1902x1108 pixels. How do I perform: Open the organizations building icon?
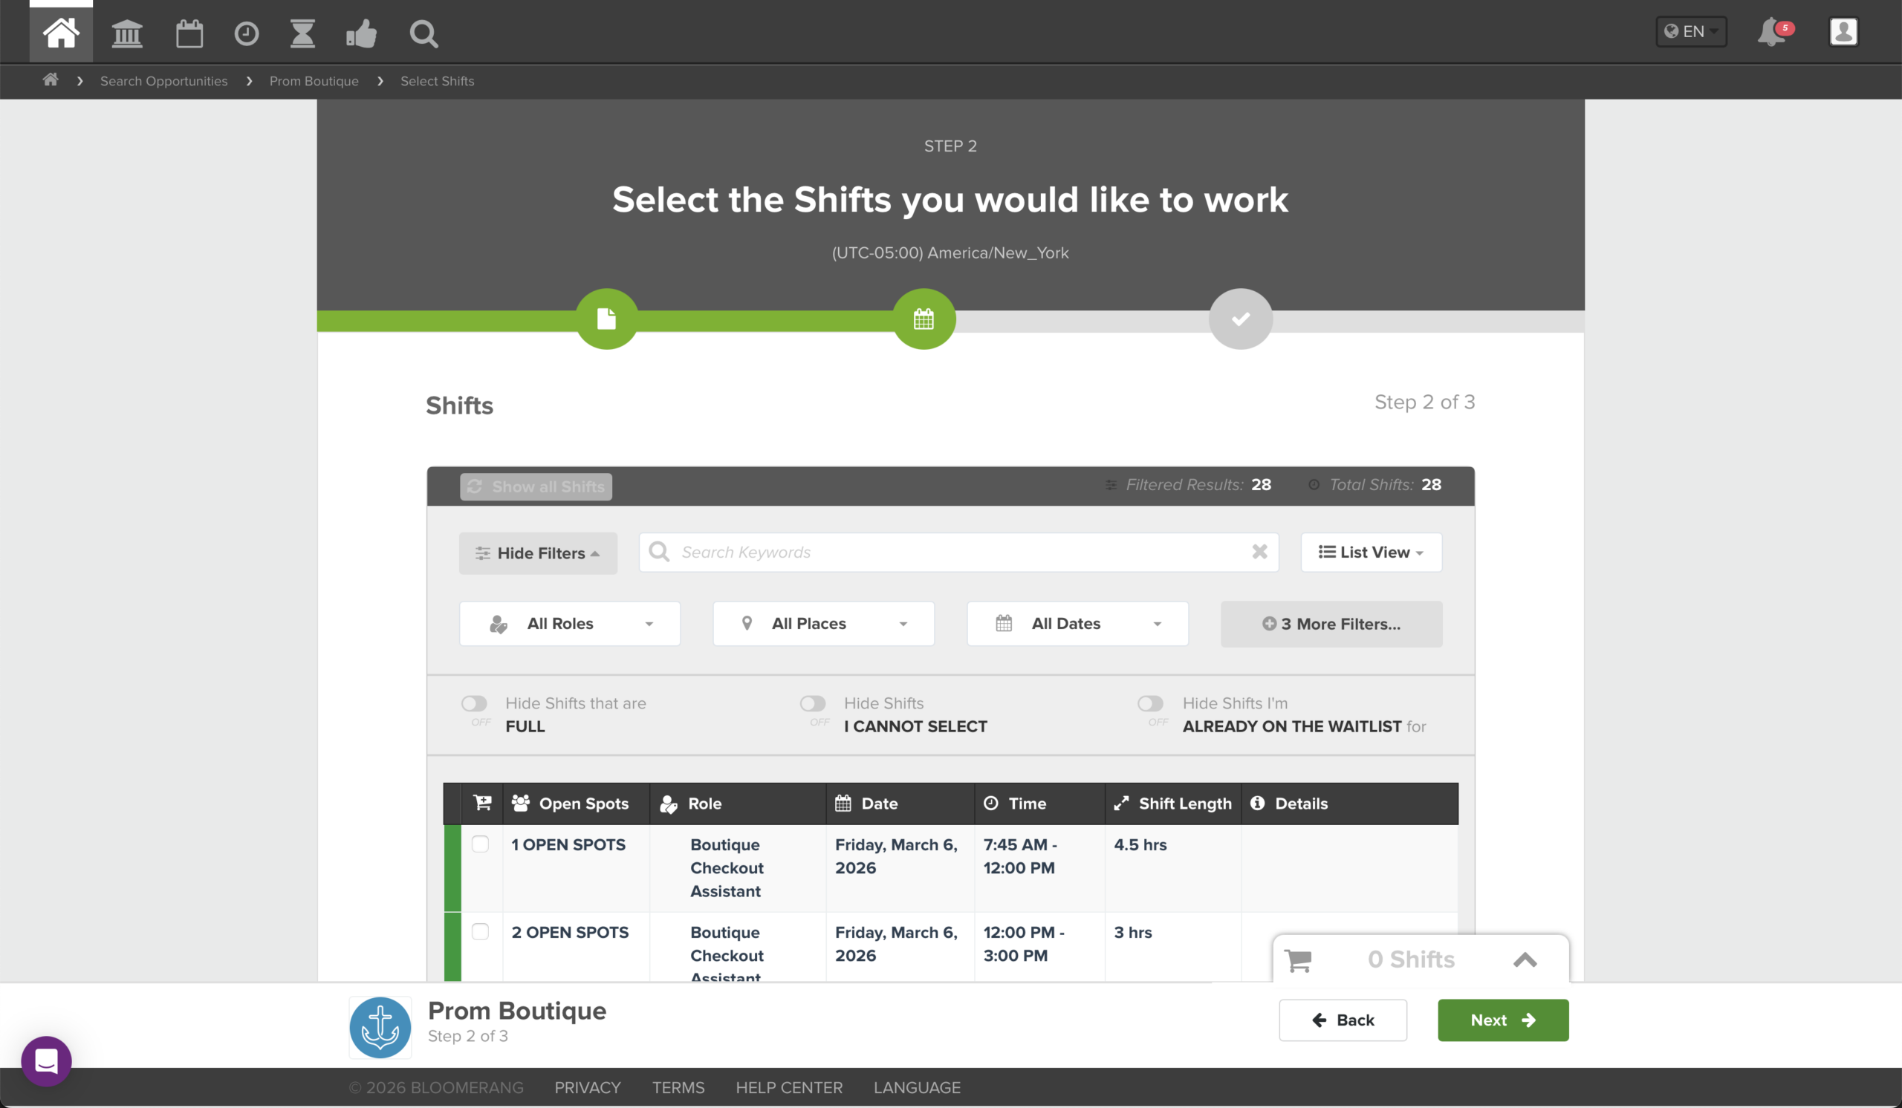(127, 33)
